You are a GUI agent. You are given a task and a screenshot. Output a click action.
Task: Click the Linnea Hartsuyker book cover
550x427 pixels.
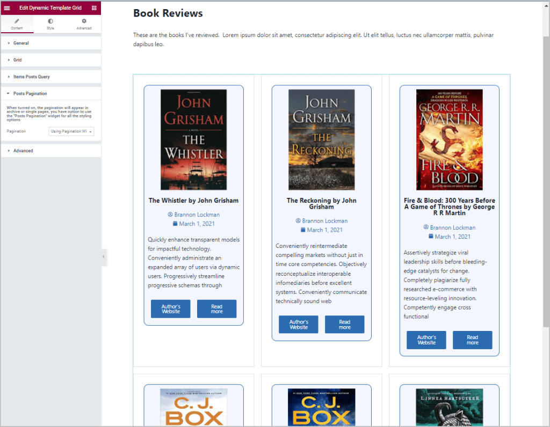click(x=450, y=407)
